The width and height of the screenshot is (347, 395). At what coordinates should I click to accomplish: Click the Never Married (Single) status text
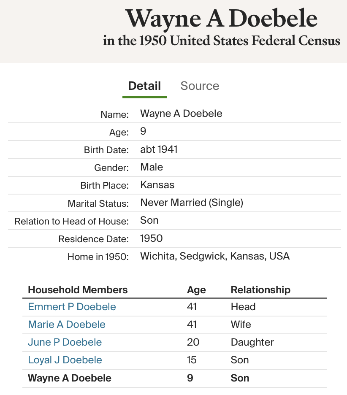click(x=192, y=203)
